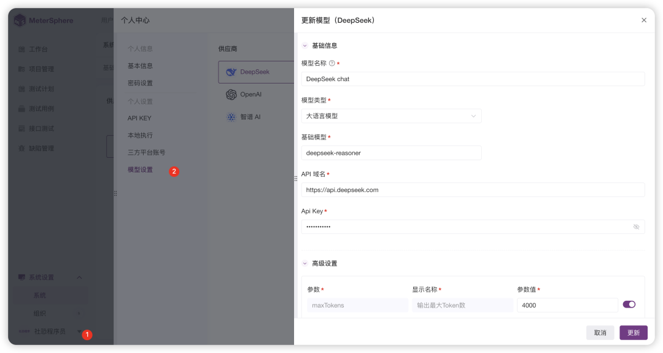Click the 接口测试 API test icon

pyautogui.click(x=21, y=128)
